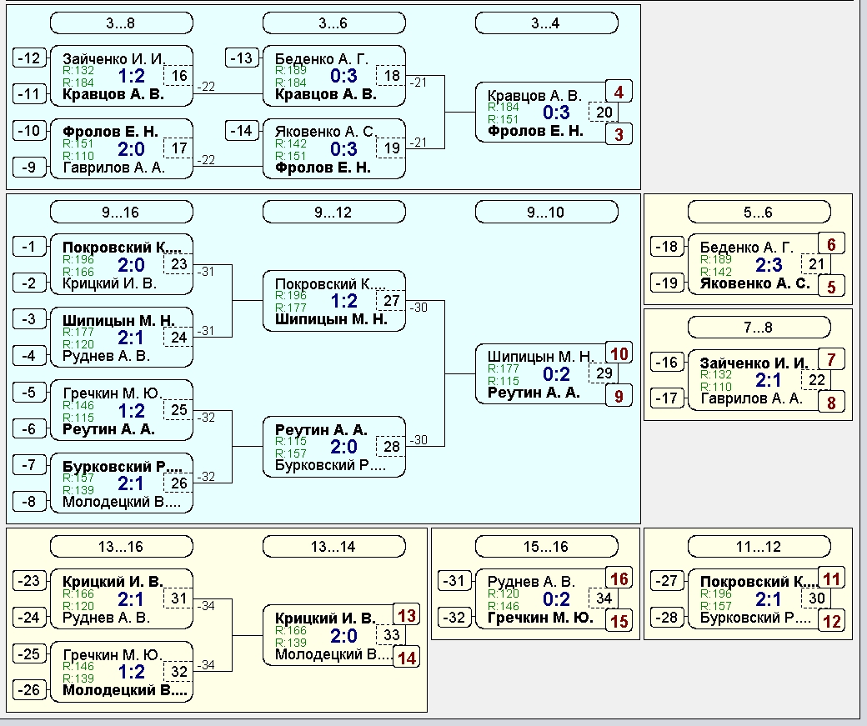Click the "-28" source box
Viewport: 867px width, 726px height.
667,617
